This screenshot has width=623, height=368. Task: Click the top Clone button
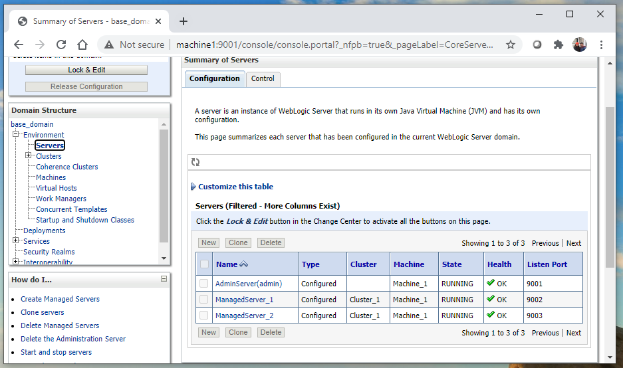238,242
